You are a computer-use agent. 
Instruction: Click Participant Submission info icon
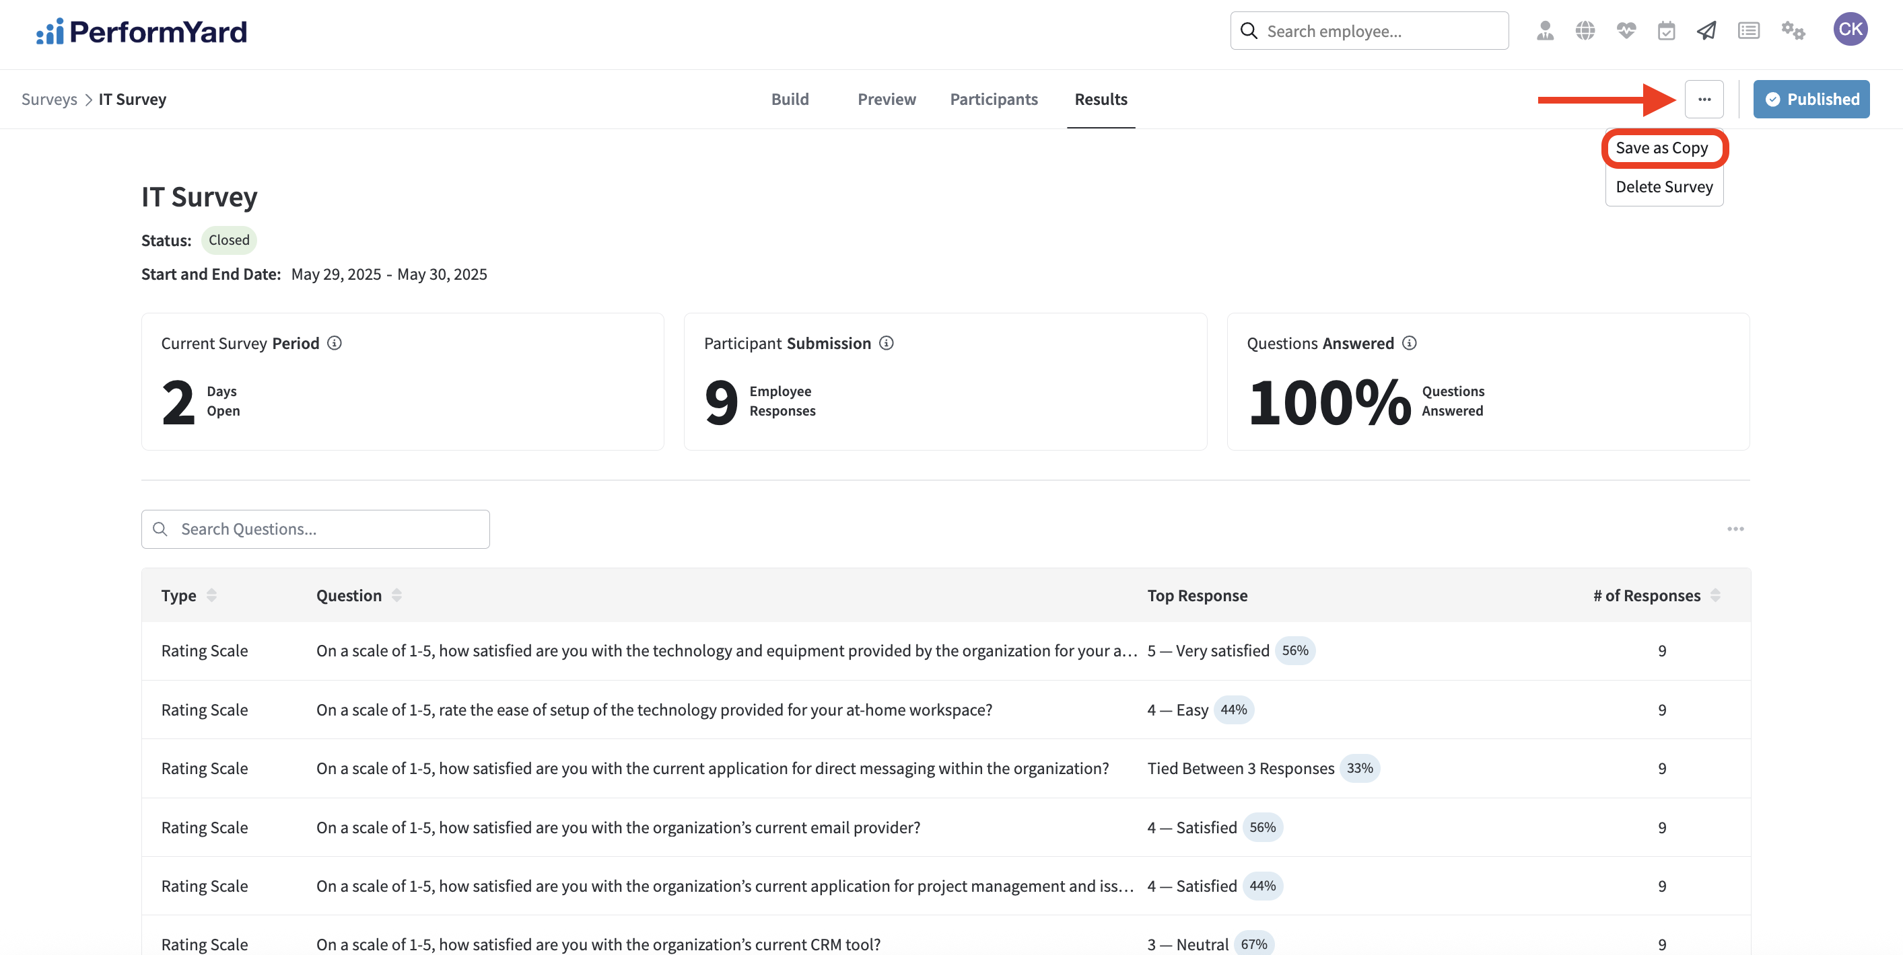tap(887, 343)
